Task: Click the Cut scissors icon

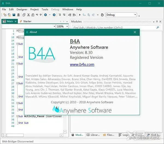Action: [x=28, y=15]
